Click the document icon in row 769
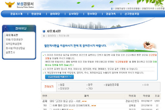The image size is (165, 110). coord(51,105)
